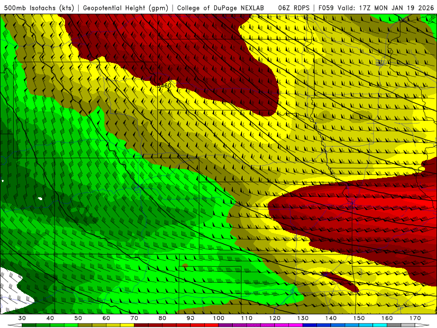437x328 pixels.
Task: Click the '140' value on the color scale
Action: coord(331,318)
